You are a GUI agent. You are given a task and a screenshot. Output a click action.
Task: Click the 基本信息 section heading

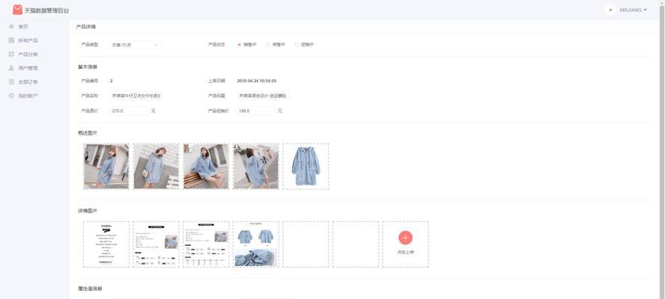click(x=88, y=67)
